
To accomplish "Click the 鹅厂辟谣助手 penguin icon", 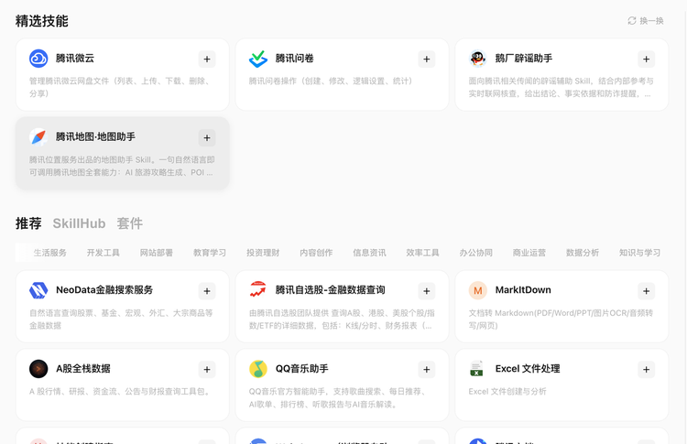I will pos(478,59).
